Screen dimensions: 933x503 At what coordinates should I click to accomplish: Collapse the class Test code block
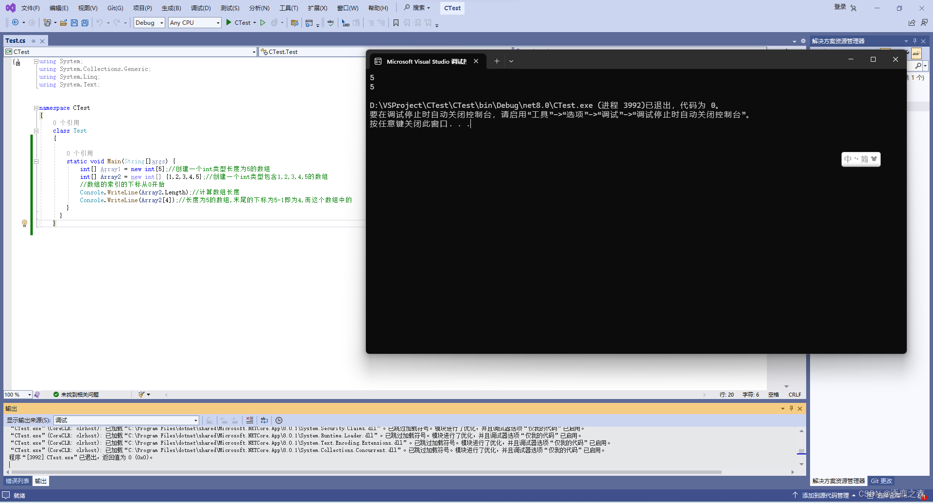[36, 131]
